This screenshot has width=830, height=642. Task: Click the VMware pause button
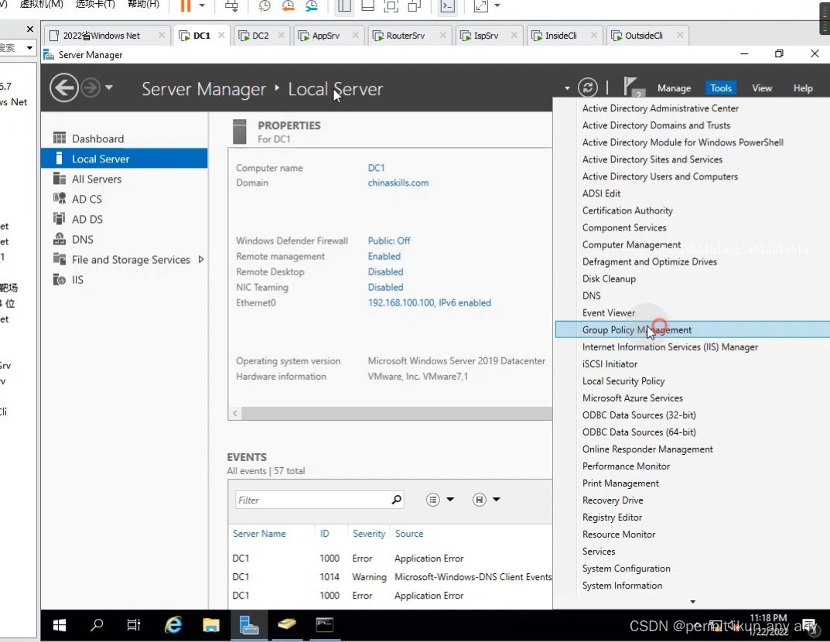coord(186,5)
